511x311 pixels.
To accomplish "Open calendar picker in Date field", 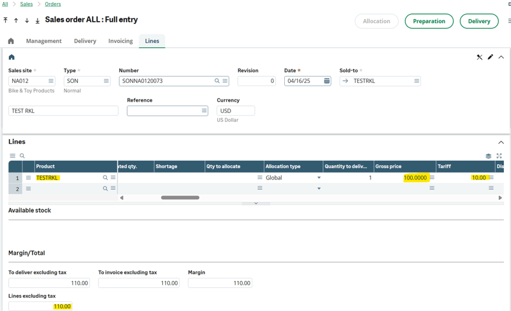I will pyautogui.click(x=326, y=81).
